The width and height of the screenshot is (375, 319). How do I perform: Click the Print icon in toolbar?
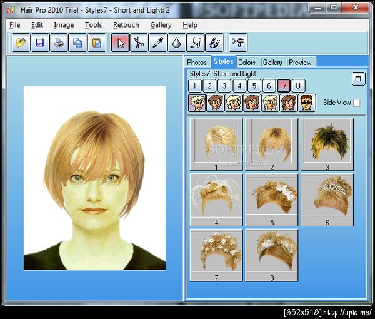point(59,43)
